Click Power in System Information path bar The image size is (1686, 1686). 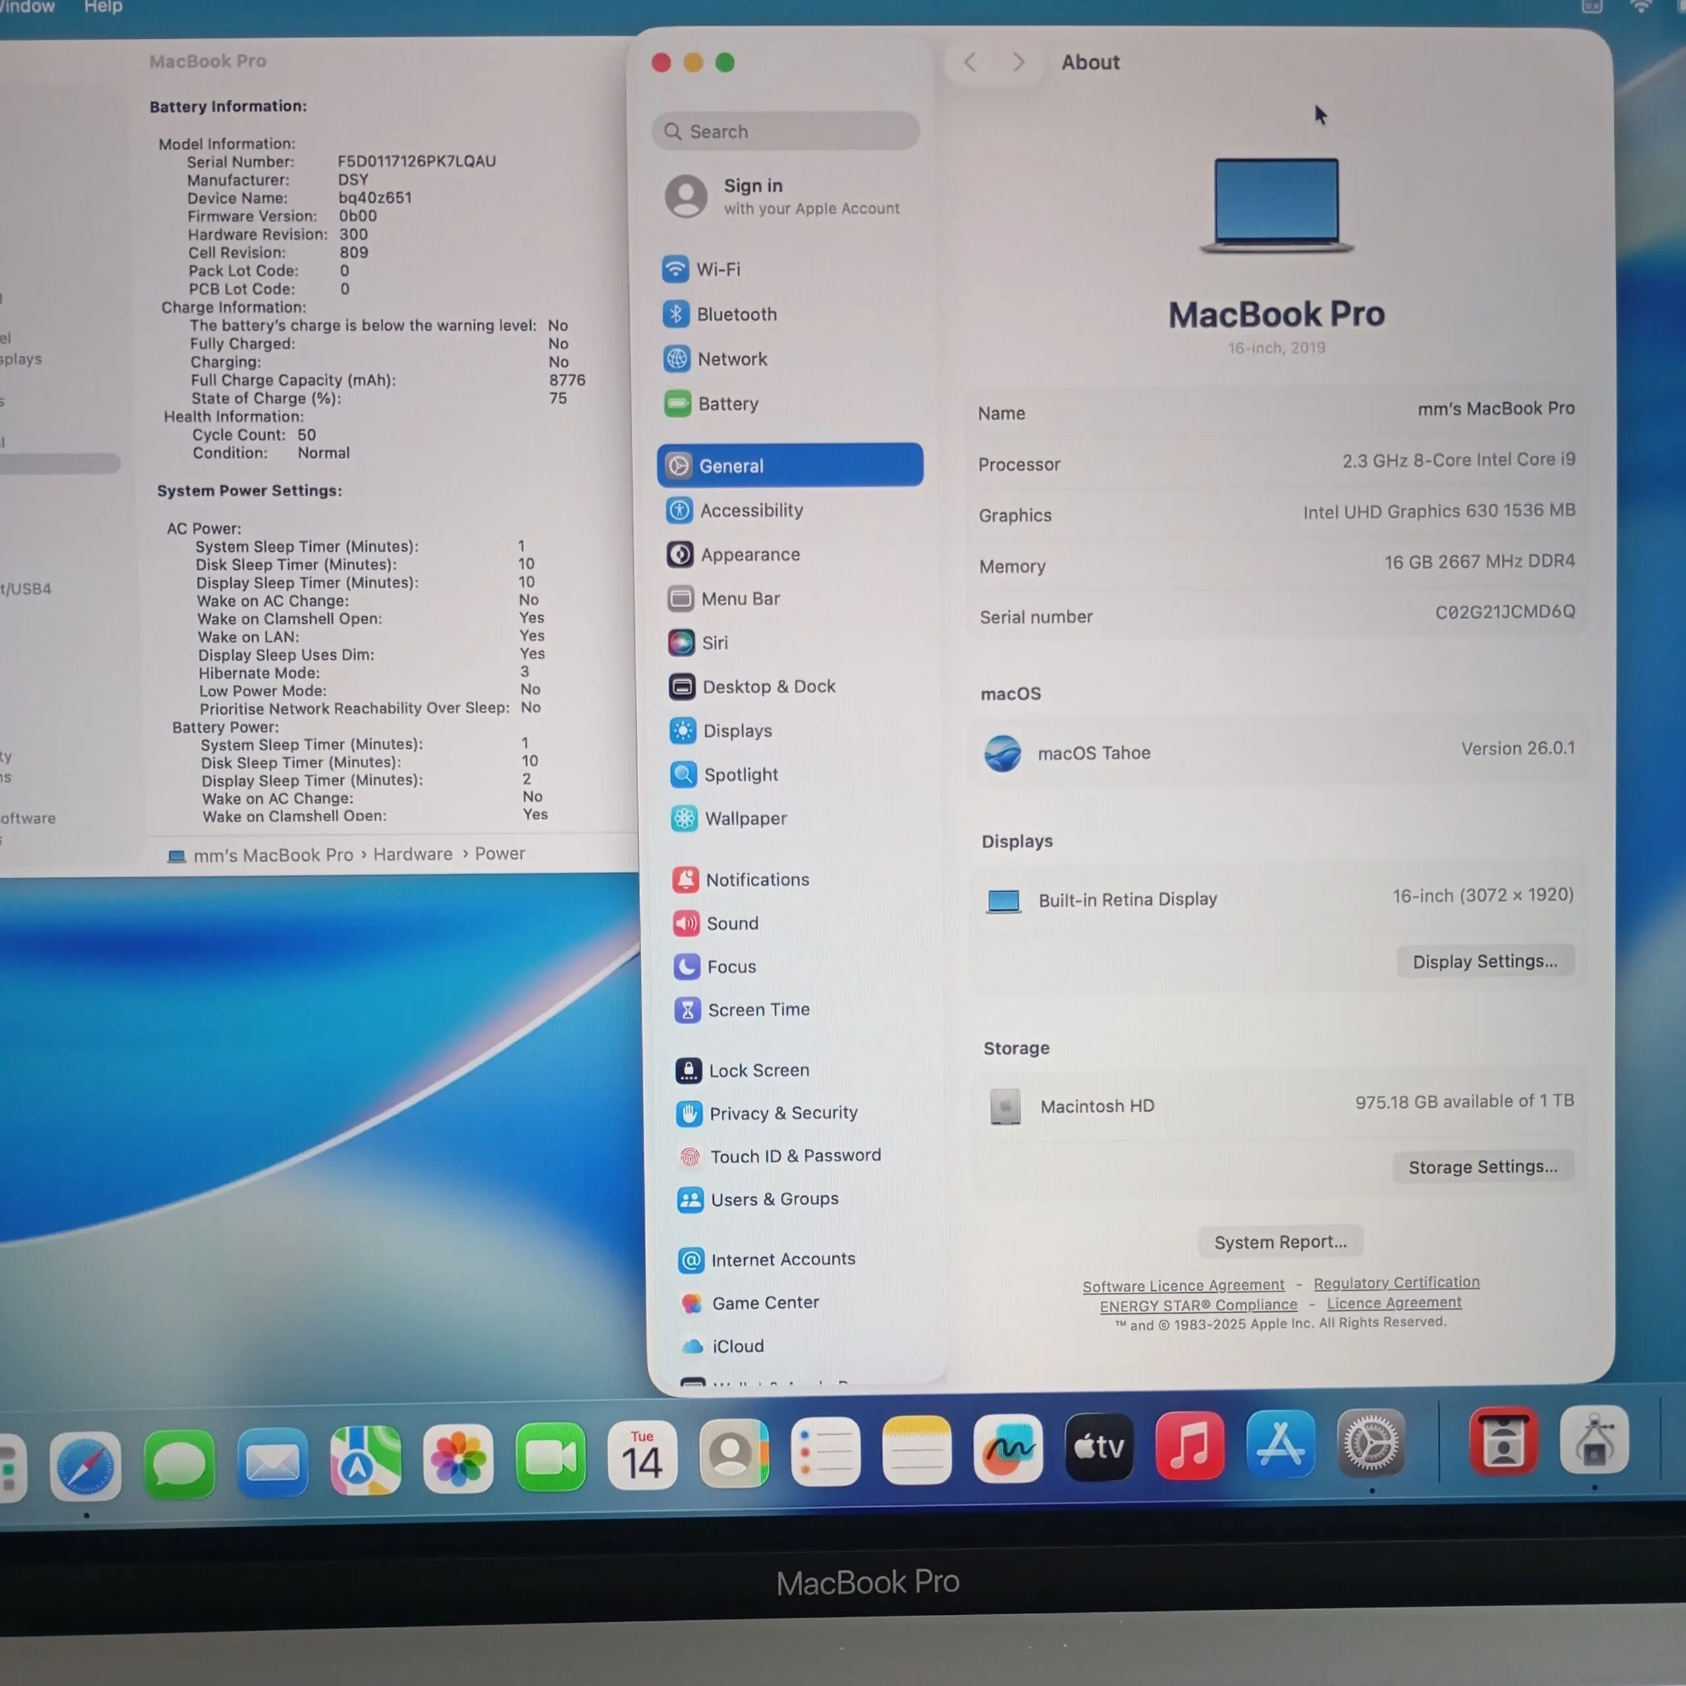(x=500, y=854)
